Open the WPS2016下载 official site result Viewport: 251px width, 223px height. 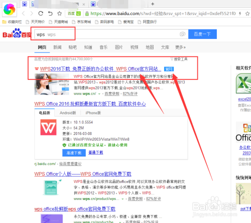[100, 69]
